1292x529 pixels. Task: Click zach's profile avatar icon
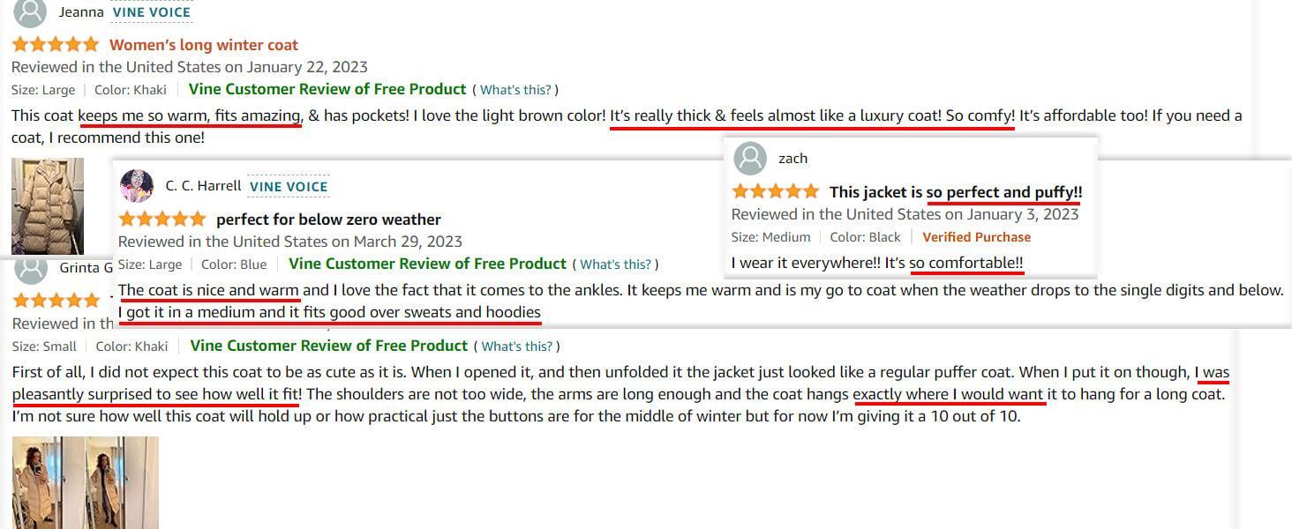(x=749, y=159)
